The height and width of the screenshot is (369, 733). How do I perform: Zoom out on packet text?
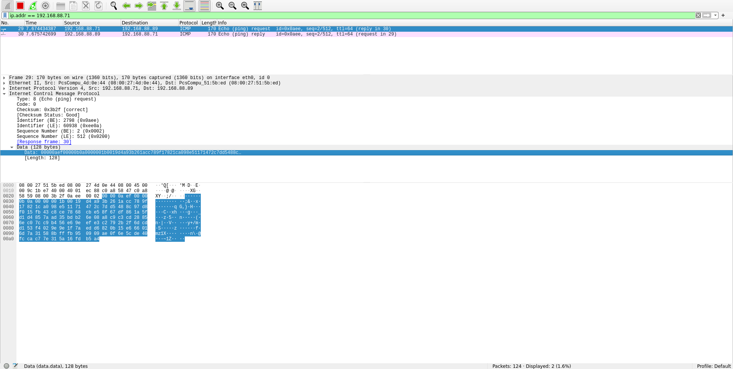point(232,6)
